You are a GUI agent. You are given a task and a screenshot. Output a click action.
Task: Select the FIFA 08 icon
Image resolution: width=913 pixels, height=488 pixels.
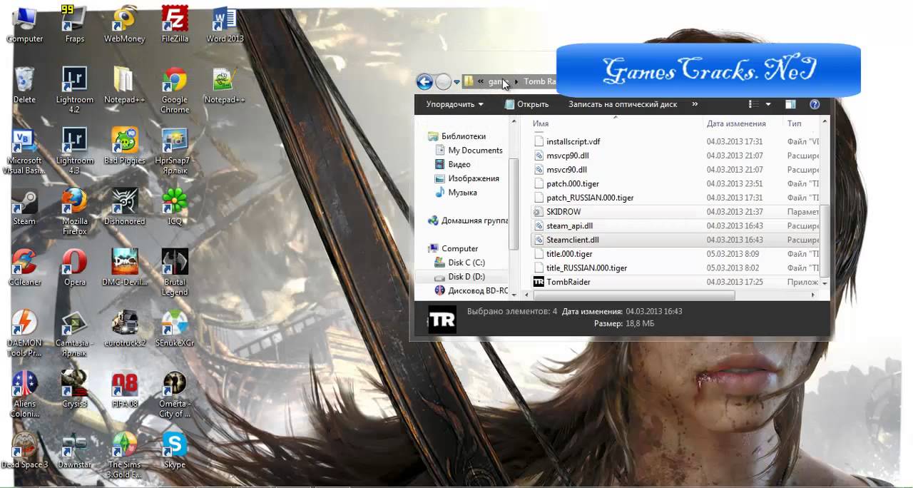coord(124,390)
